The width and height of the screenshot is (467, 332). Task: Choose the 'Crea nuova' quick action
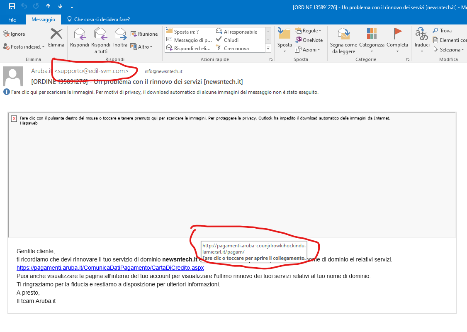tap(233, 48)
